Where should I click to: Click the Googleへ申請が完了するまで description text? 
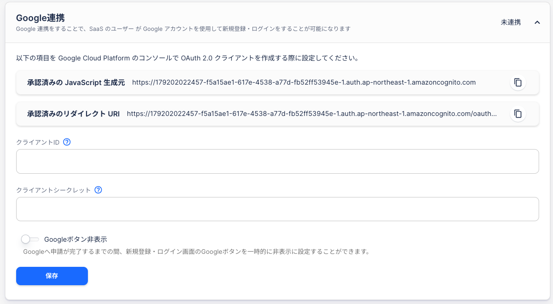click(x=196, y=252)
